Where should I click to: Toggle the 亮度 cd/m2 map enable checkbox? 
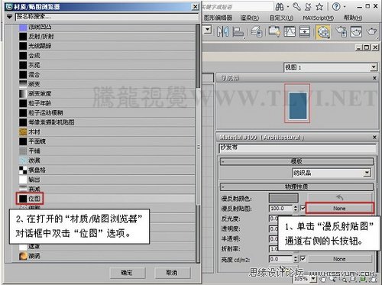coord(303,259)
